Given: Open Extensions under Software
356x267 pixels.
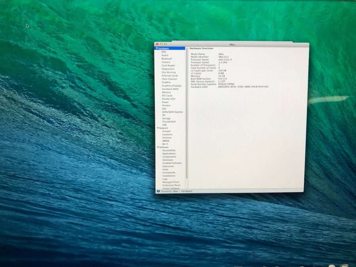Looking at the screenshot, I should pyautogui.click(x=168, y=166).
